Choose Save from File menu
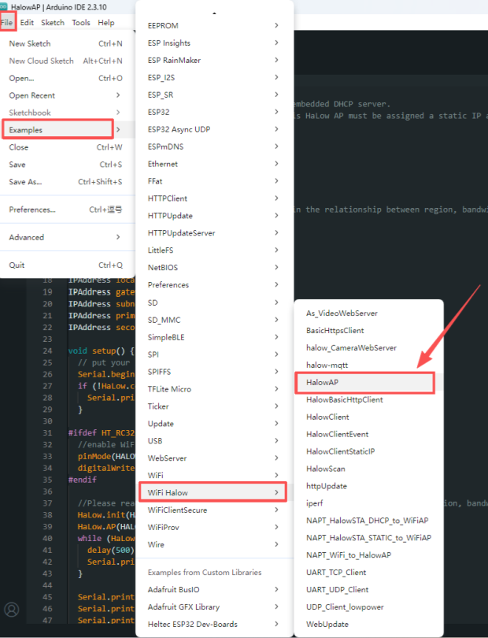 pos(67,165)
